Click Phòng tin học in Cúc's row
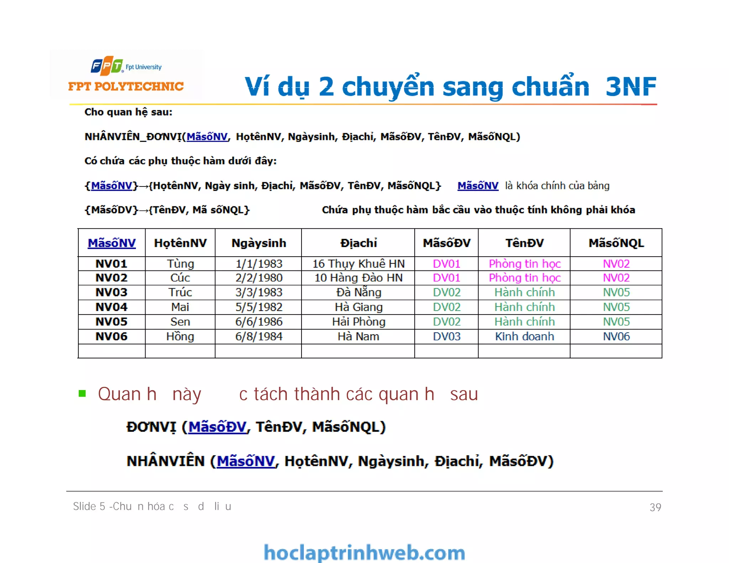729x563 pixels. pos(525,278)
